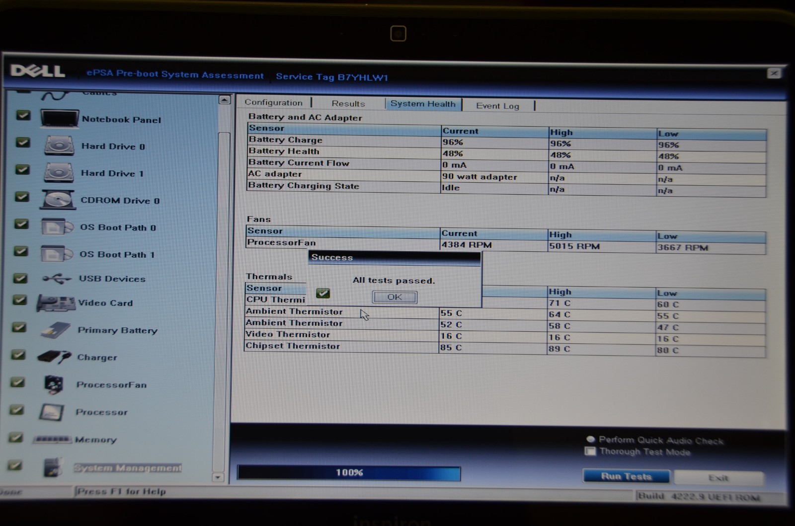The width and height of the screenshot is (795, 526).
Task: Click the System Management icon
Action: [52, 467]
